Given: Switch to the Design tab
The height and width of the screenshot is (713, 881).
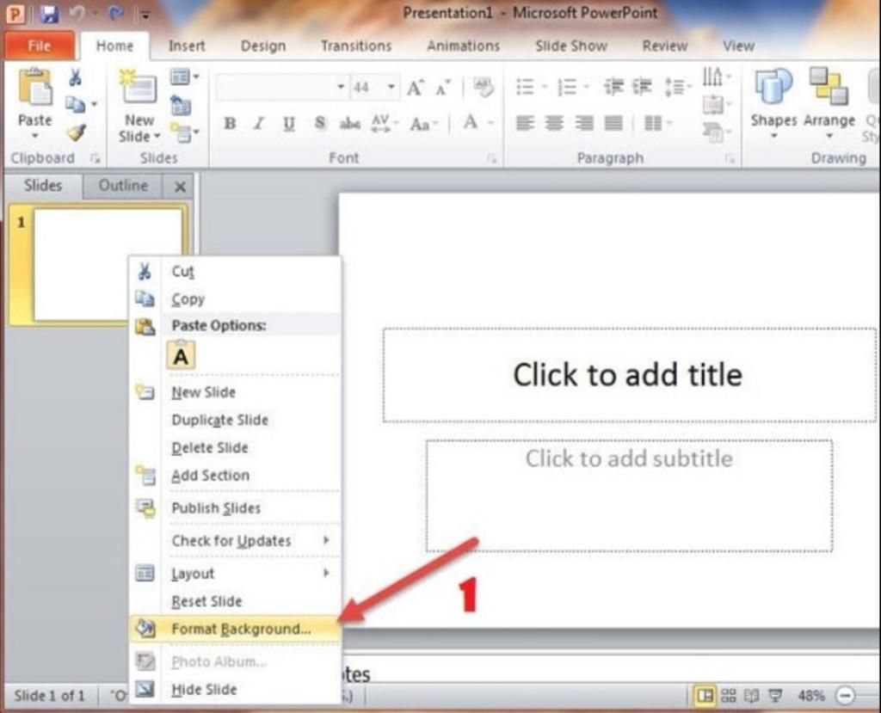Looking at the screenshot, I should coord(263,46).
